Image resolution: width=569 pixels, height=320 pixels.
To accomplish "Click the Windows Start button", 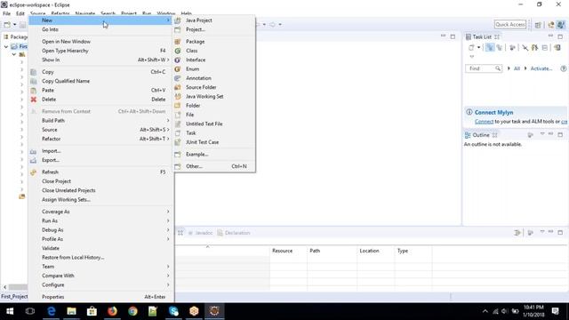I will tap(10, 311).
